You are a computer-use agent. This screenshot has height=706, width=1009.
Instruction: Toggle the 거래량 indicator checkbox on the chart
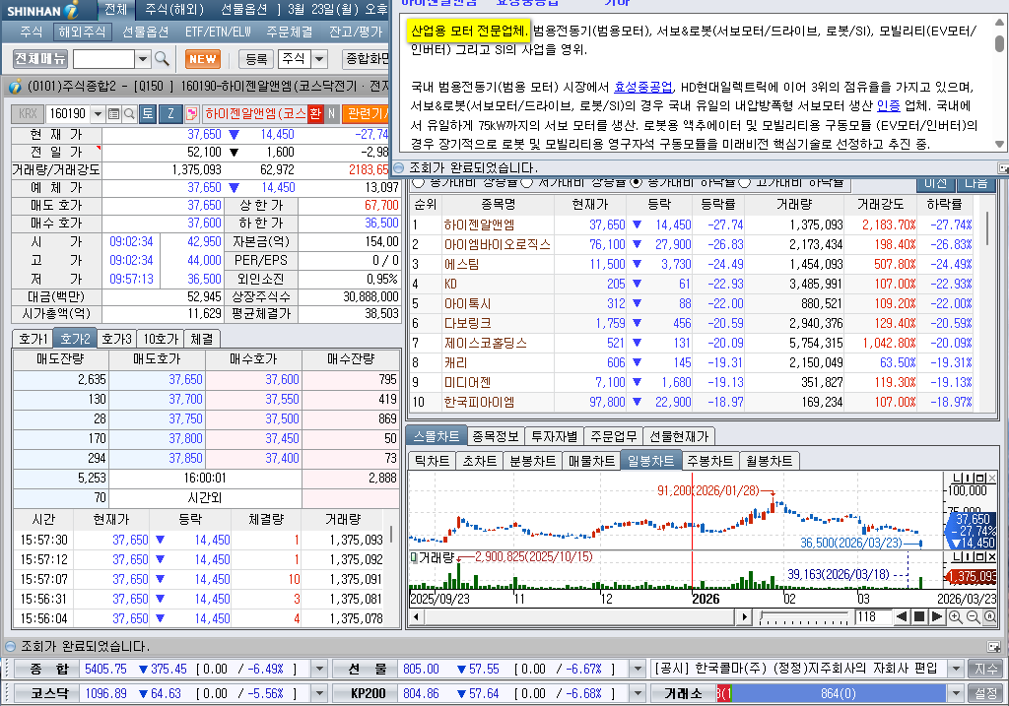pos(415,557)
